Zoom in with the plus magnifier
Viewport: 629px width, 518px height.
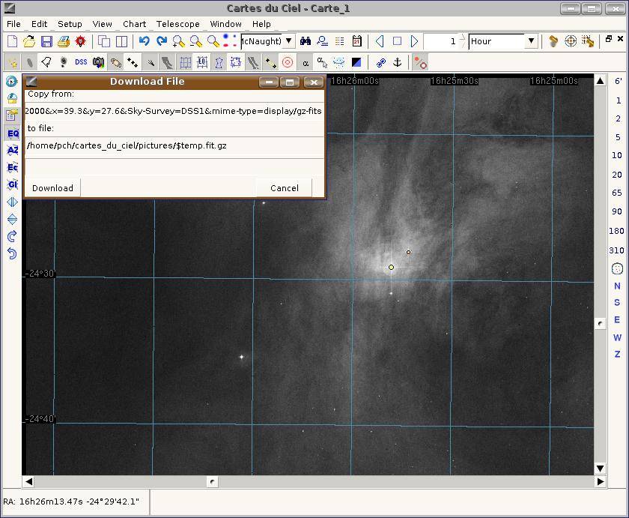click(178, 41)
